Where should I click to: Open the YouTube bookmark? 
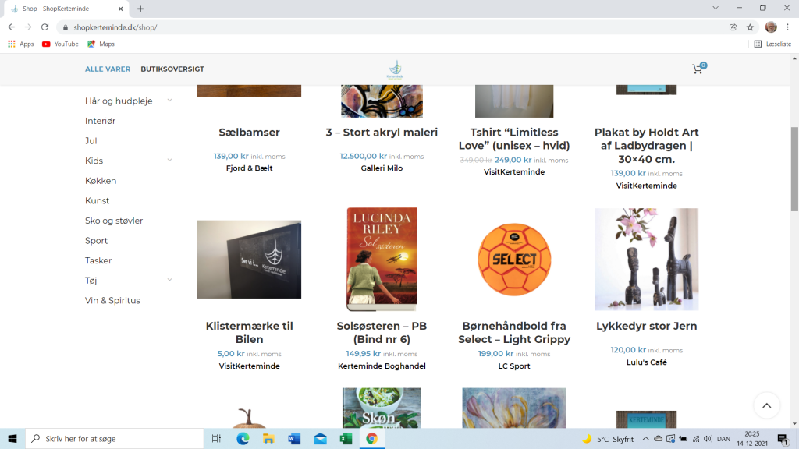60,44
